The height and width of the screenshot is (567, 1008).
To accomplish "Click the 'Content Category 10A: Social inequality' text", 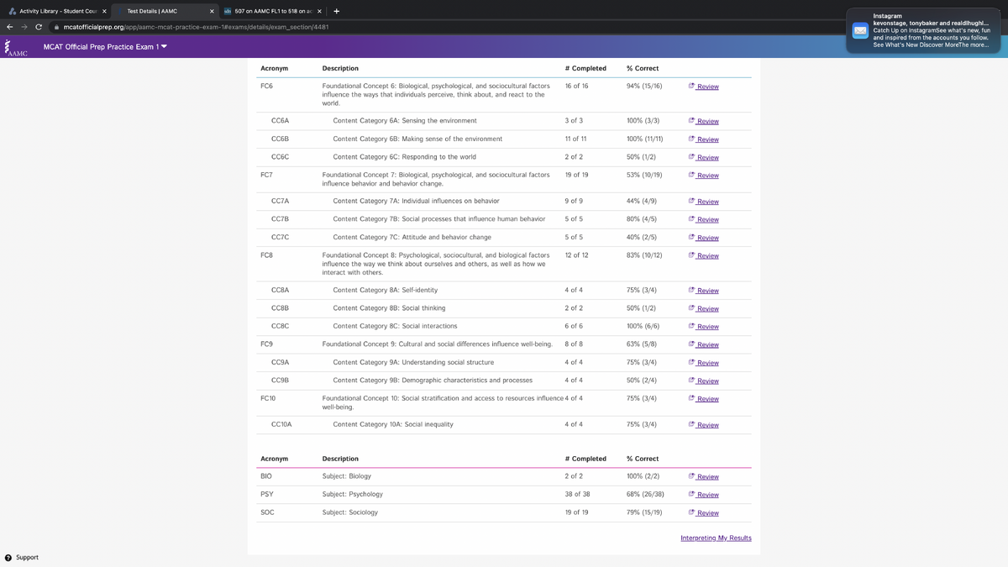I will pos(393,425).
